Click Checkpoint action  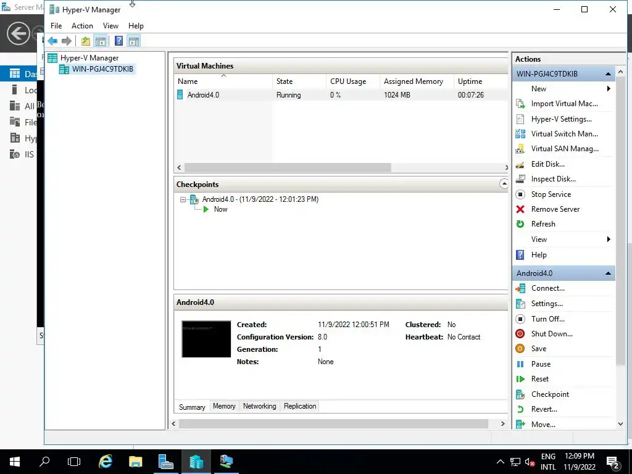[x=550, y=394]
